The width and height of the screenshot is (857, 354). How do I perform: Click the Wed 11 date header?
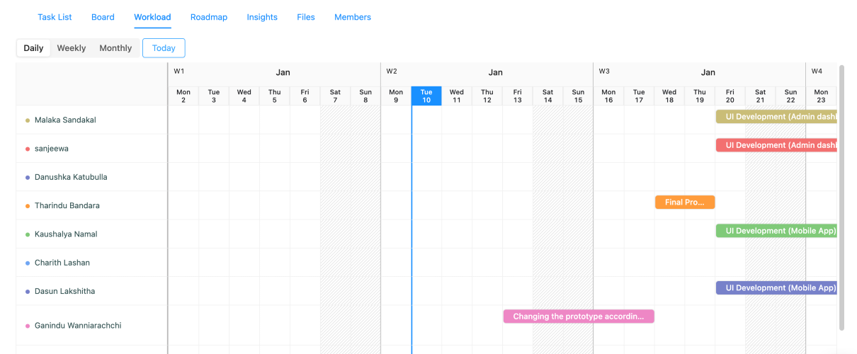coord(457,96)
